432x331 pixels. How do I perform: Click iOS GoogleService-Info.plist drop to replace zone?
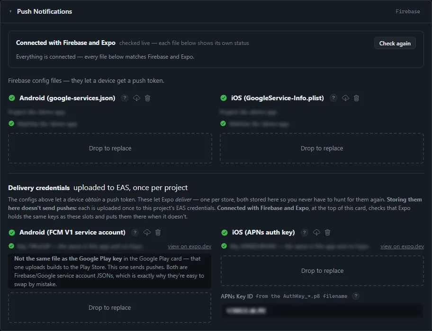(322, 148)
